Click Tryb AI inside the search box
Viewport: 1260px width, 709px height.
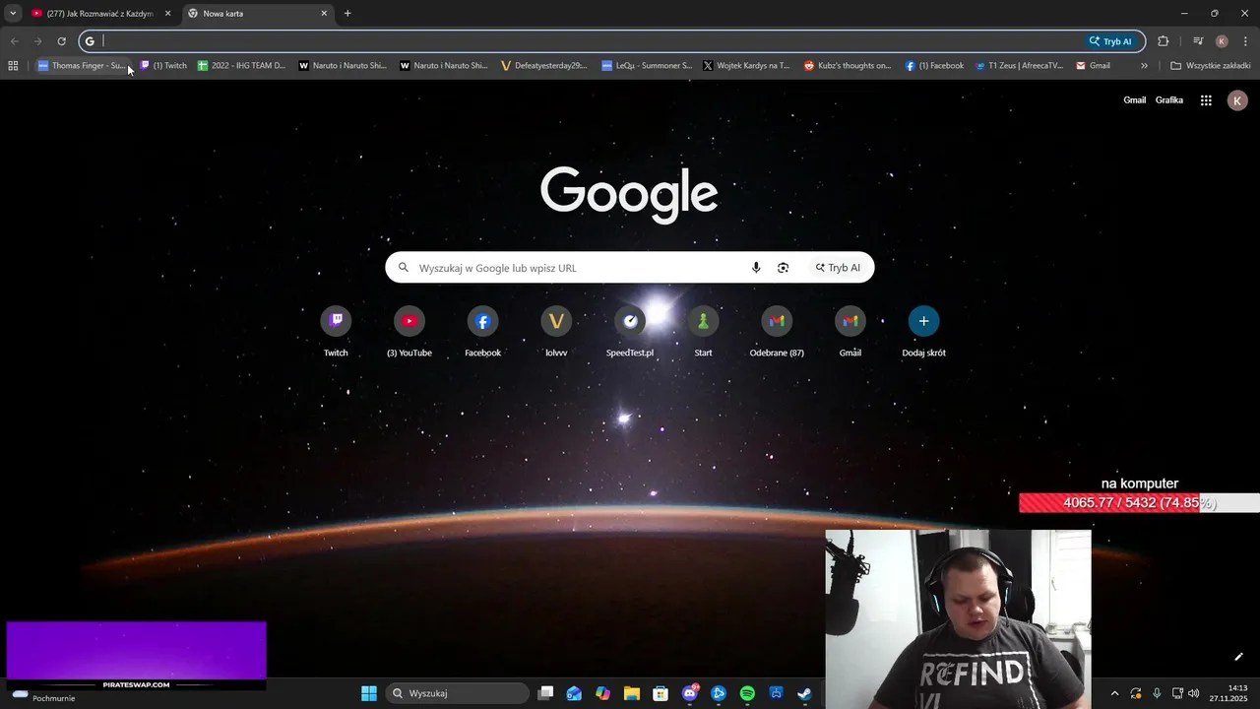click(838, 268)
